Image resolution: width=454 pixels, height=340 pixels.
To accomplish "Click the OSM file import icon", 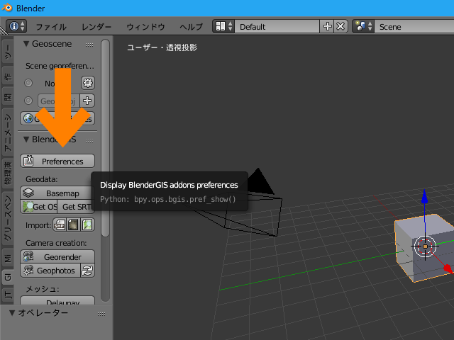I will (87, 225).
